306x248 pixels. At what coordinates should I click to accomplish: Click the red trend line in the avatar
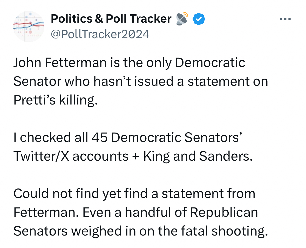tap(21, 24)
